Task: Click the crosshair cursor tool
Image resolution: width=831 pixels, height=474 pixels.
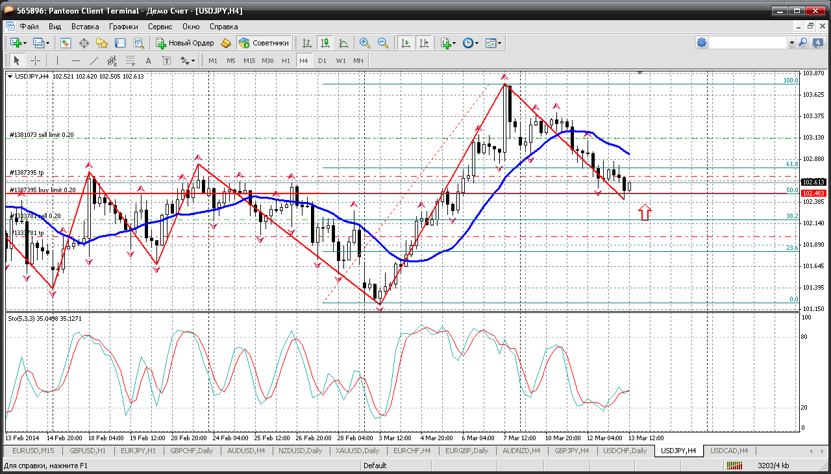Action: 35,60
